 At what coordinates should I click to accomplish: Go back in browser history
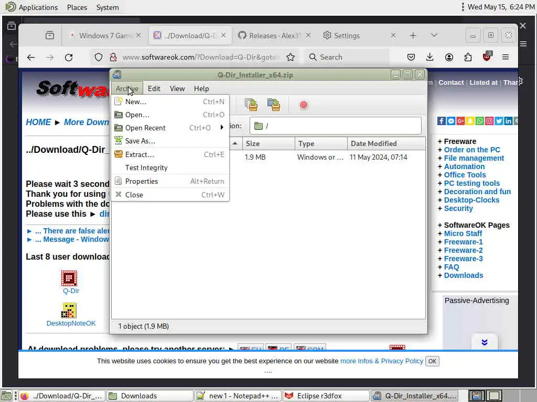pyautogui.click(x=31, y=57)
